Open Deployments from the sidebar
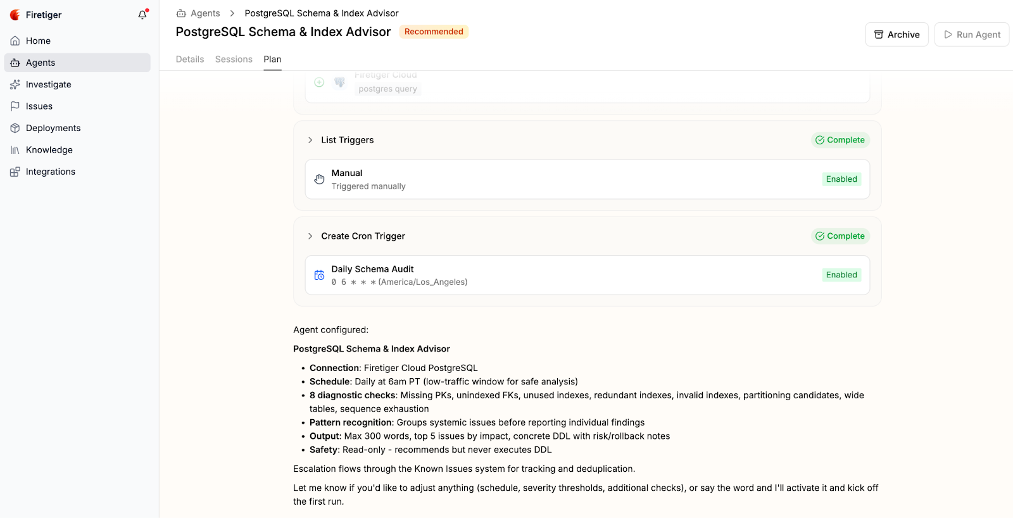Viewport: 1013px width, 518px height. point(53,128)
